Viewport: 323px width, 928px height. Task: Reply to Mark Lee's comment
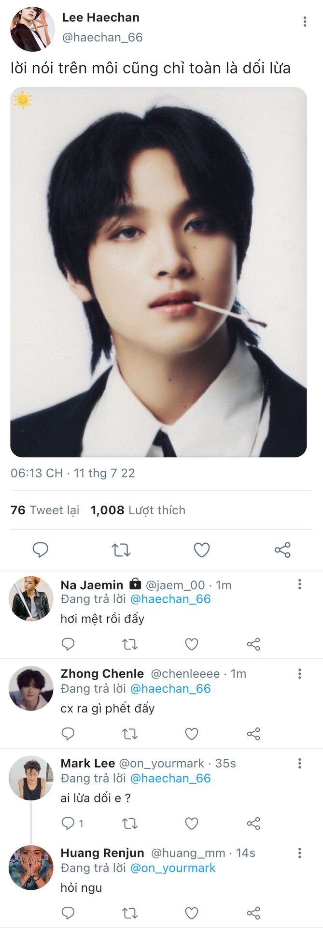68,823
